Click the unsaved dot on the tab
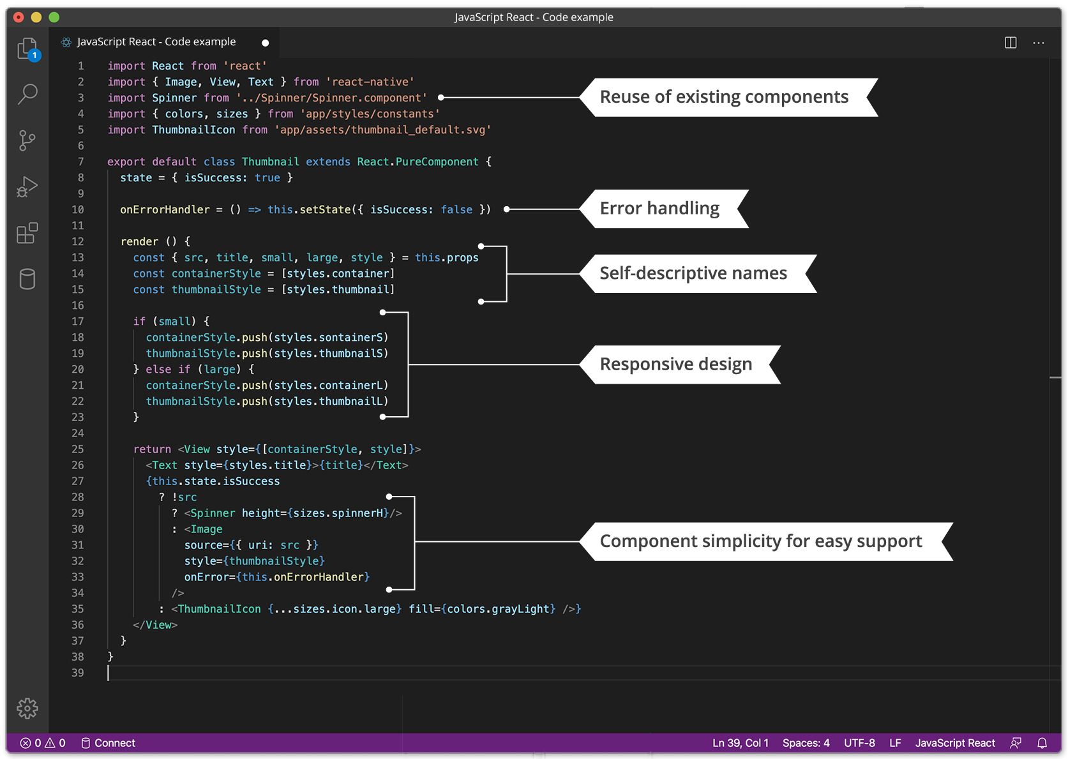The image size is (1068, 759). (266, 43)
